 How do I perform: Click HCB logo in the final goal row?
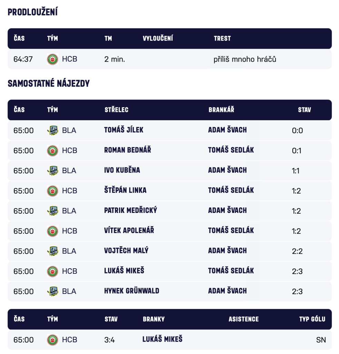pos(52,340)
